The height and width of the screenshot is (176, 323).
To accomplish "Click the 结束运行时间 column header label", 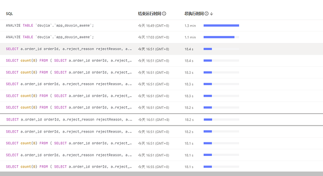I will (x=149, y=14).
